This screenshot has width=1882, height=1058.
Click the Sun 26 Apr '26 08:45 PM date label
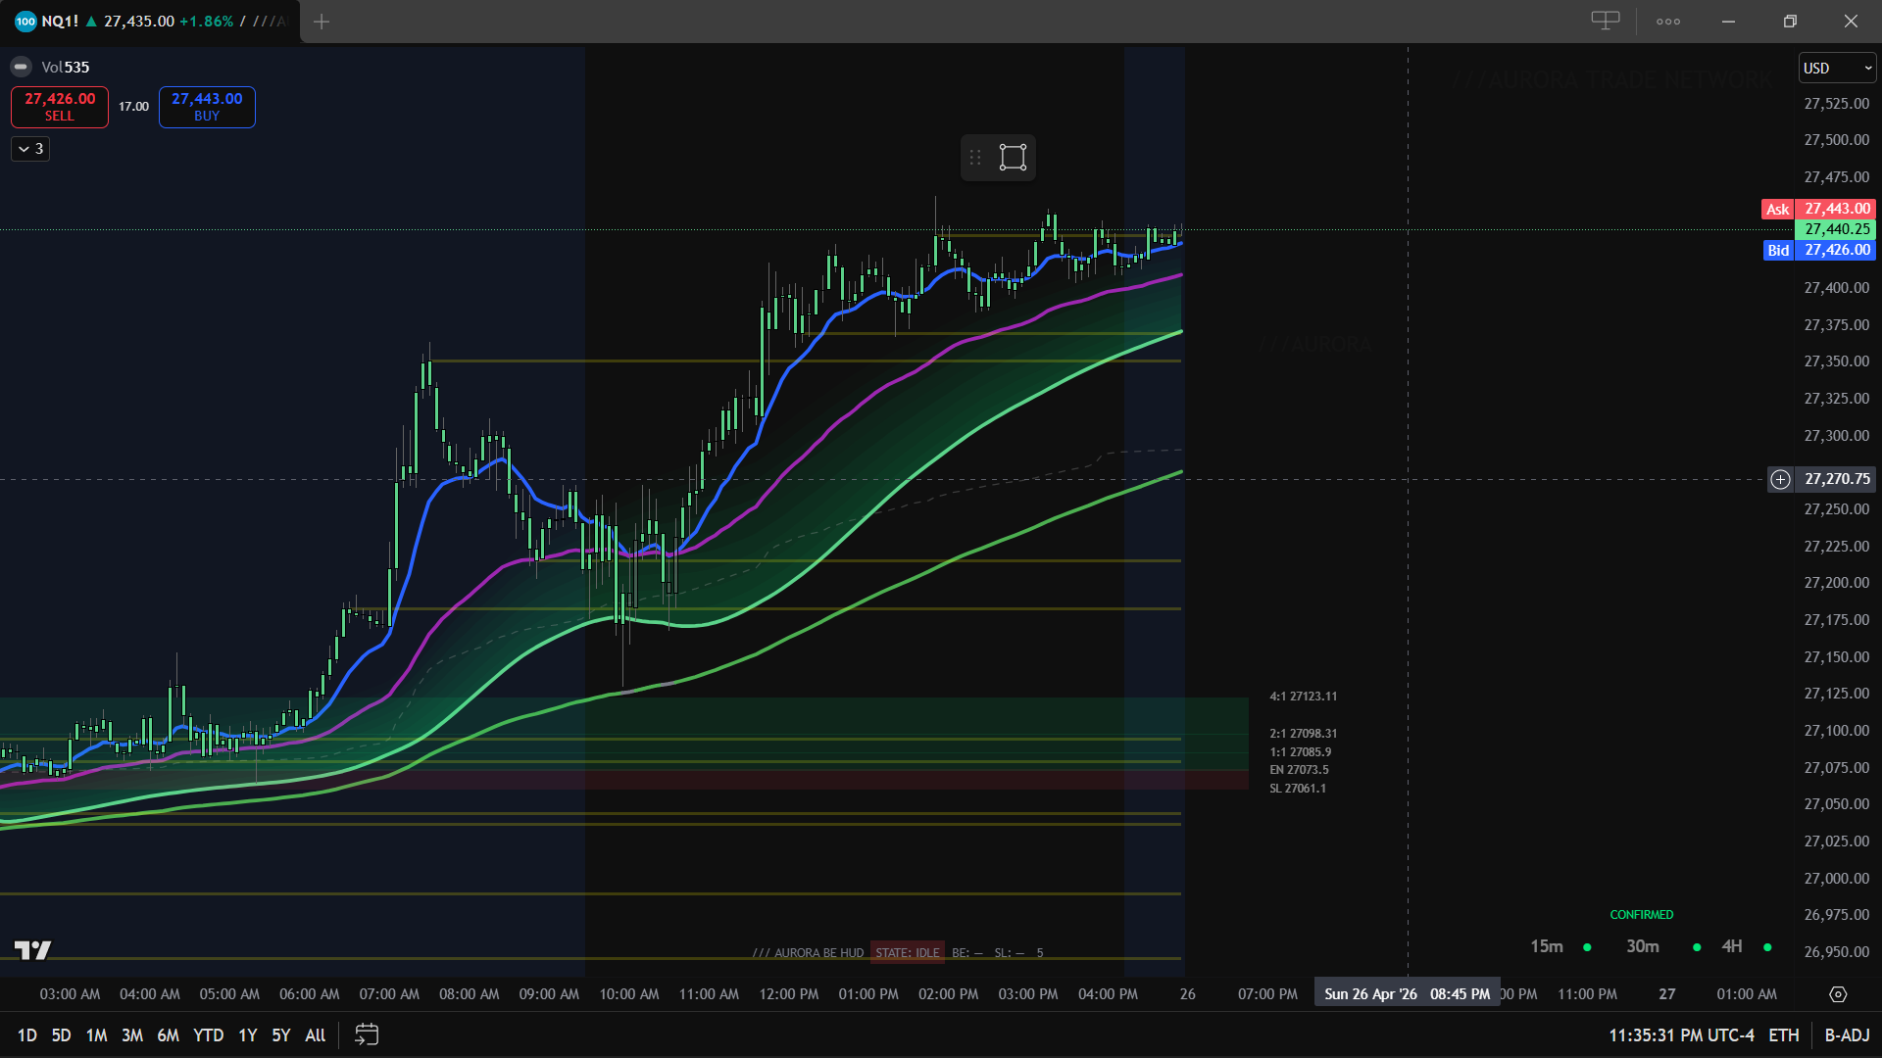click(1407, 994)
